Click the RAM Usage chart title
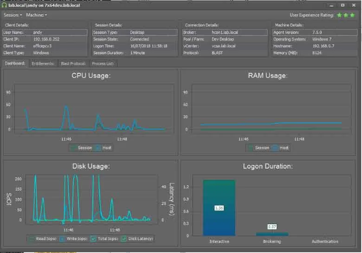This screenshot has width=362, height=253. [x=268, y=76]
